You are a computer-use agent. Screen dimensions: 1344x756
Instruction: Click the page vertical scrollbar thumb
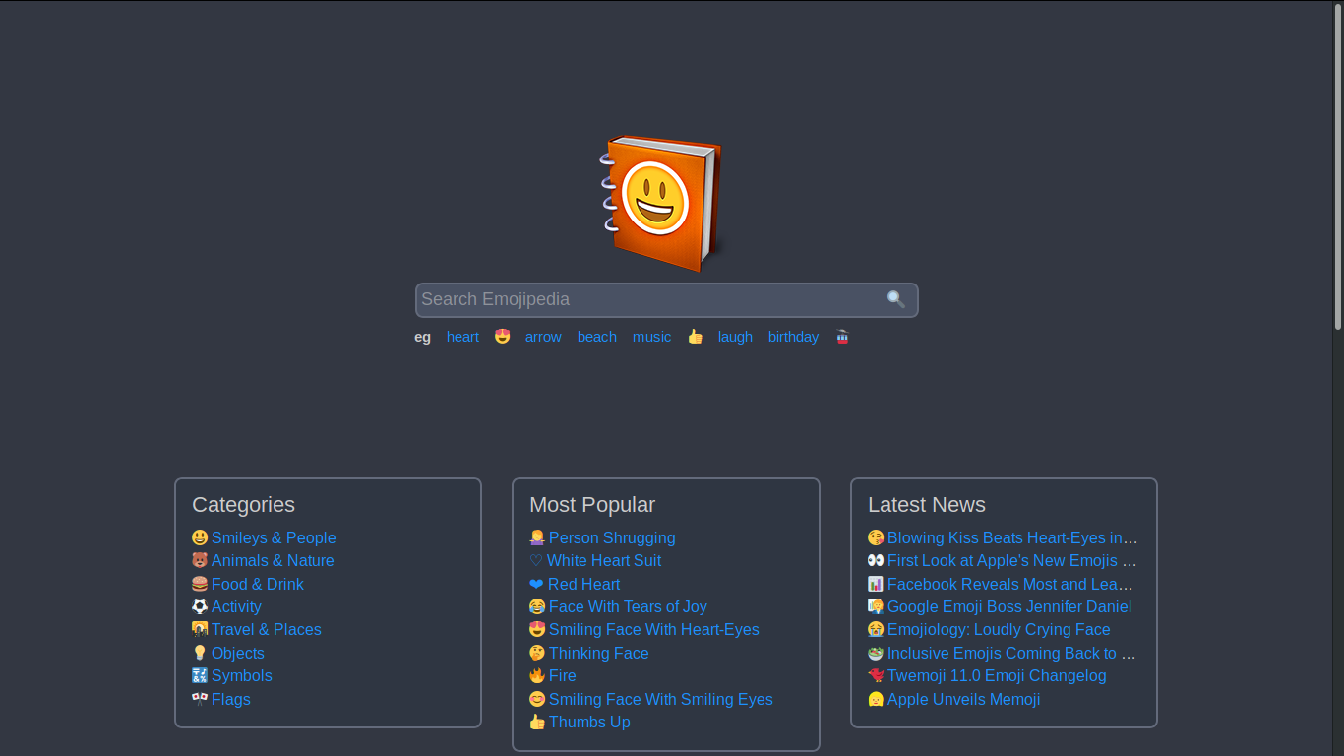[x=1338, y=165]
